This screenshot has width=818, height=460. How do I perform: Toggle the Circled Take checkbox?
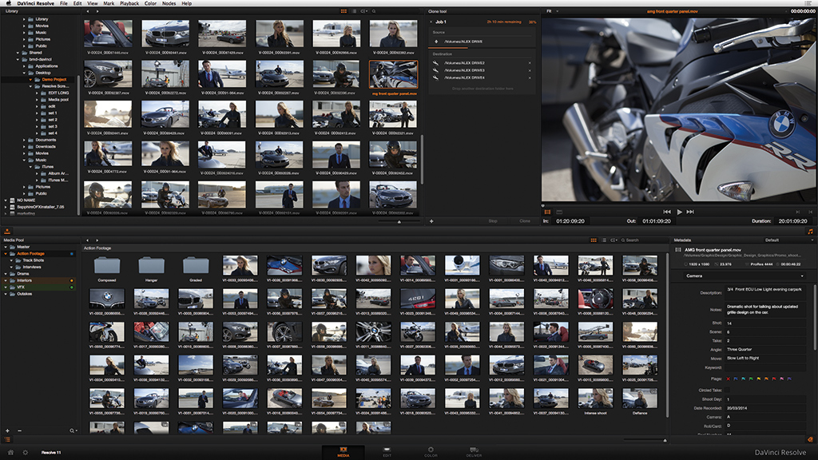click(727, 390)
